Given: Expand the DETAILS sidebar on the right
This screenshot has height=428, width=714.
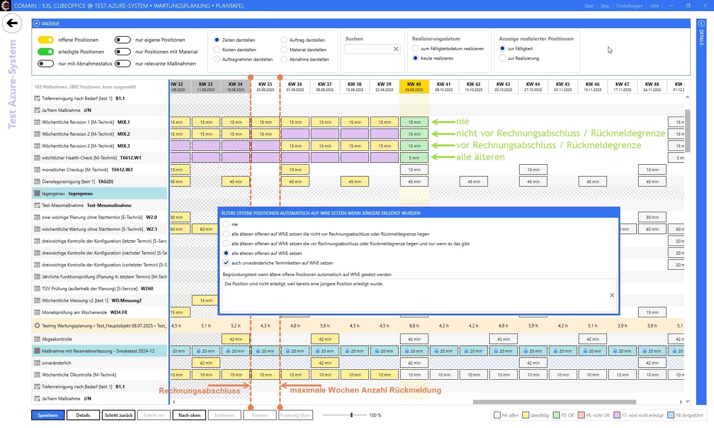Looking at the screenshot, I should click(x=702, y=23).
